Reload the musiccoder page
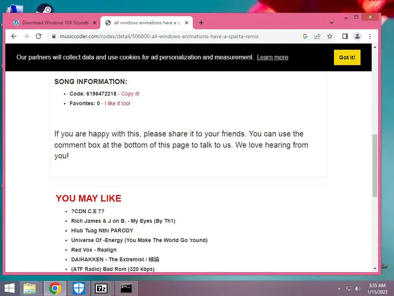Screen dimensions: 394x296 tap(38, 36)
